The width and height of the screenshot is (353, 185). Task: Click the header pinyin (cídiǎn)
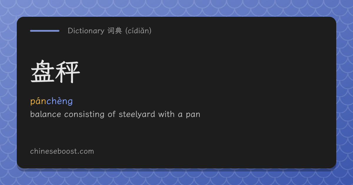point(138,31)
